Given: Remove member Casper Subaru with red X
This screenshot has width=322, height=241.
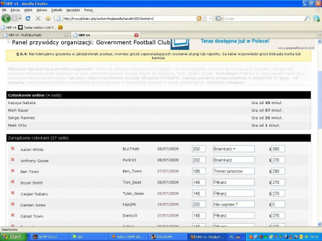Looking at the screenshot, I should [13, 193].
